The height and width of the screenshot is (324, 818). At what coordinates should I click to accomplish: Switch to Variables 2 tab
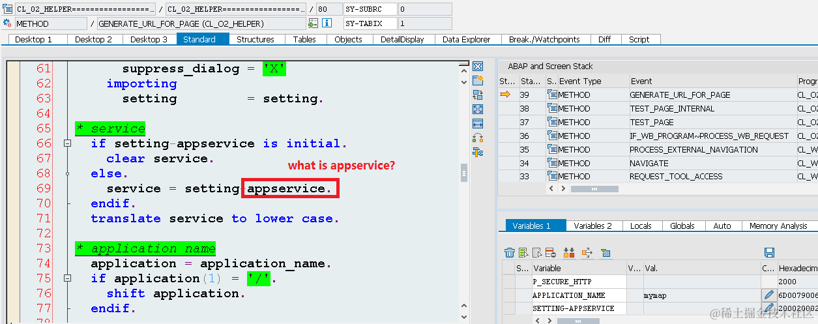593,226
